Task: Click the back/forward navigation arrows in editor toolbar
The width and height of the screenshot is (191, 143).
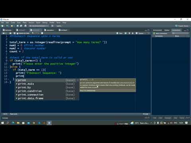Action: [4, 33]
